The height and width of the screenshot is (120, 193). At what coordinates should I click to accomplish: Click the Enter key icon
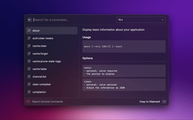point(164,102)
